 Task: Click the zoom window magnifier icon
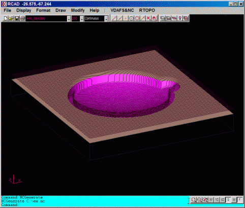click(x=205, y=200)
